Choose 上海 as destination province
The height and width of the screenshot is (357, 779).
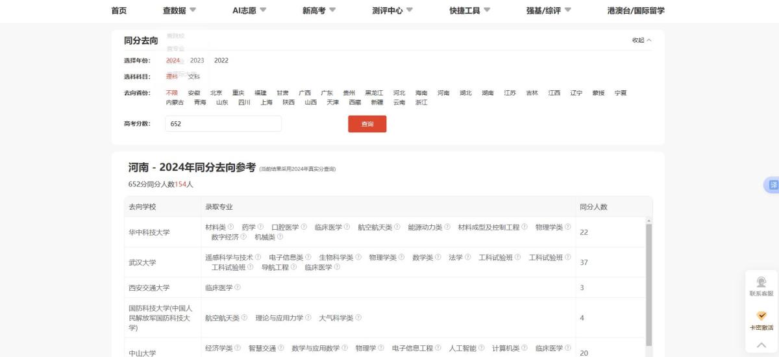click(266, 103)
